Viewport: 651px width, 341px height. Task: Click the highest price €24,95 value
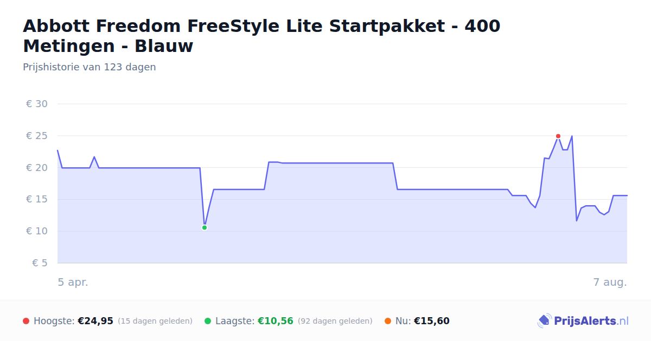[95, 321]
